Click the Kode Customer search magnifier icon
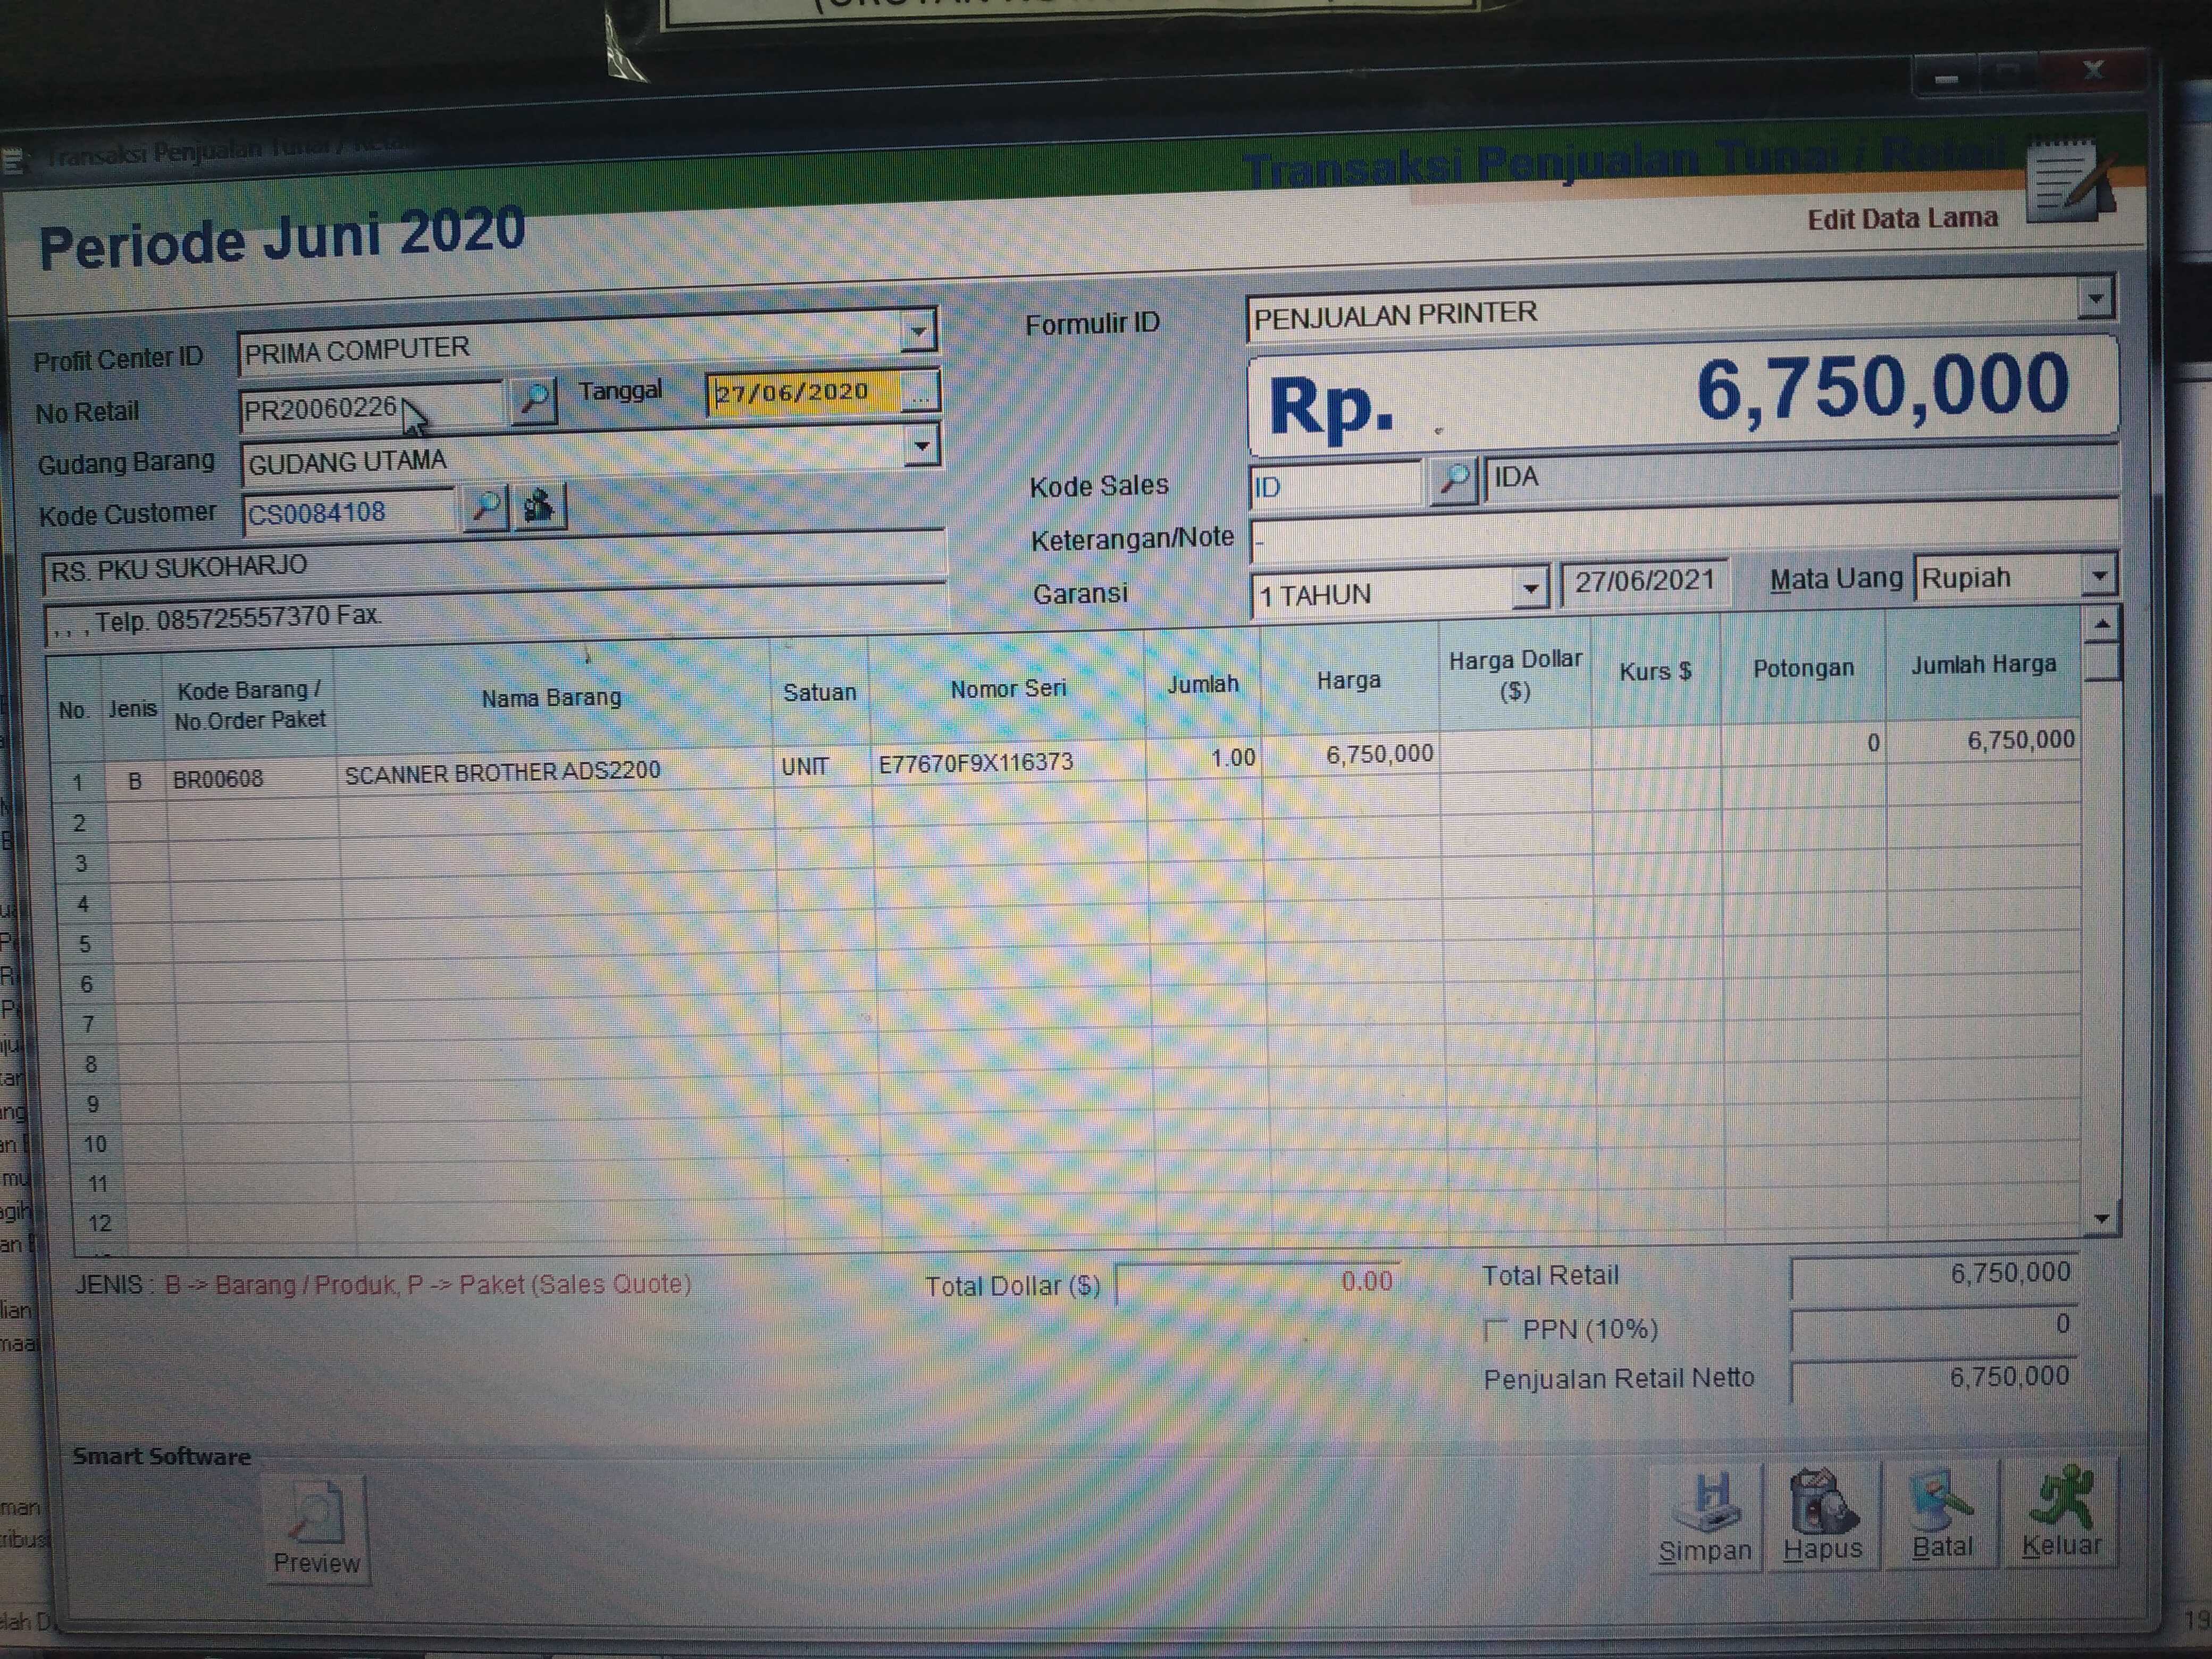 (486, 507)
